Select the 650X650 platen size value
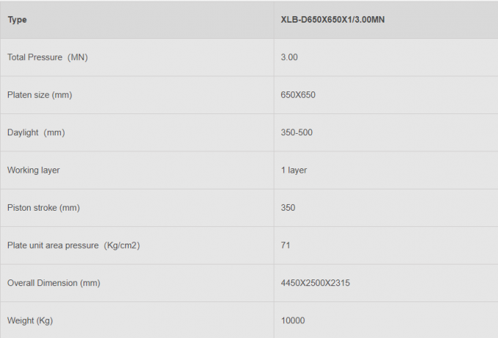This screenshot has width=498, height=338. [x=298, y=95]
